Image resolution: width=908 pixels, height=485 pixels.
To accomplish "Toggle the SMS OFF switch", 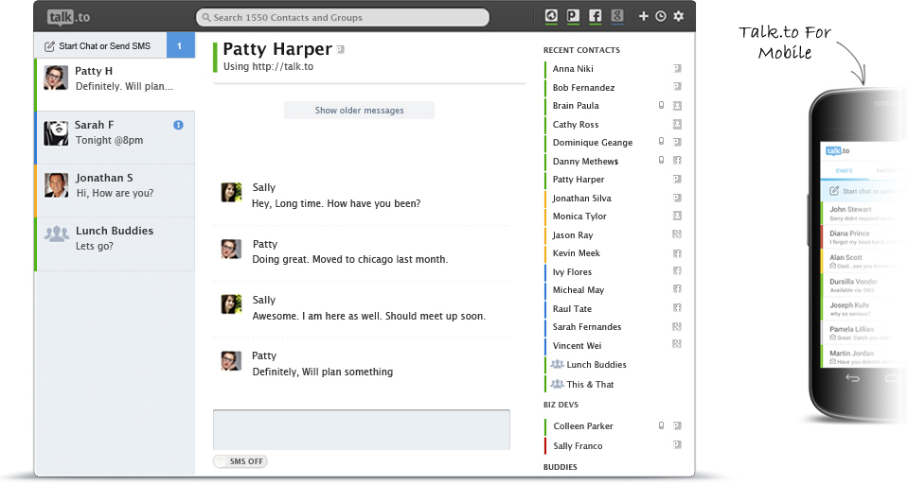I will 240,461.
